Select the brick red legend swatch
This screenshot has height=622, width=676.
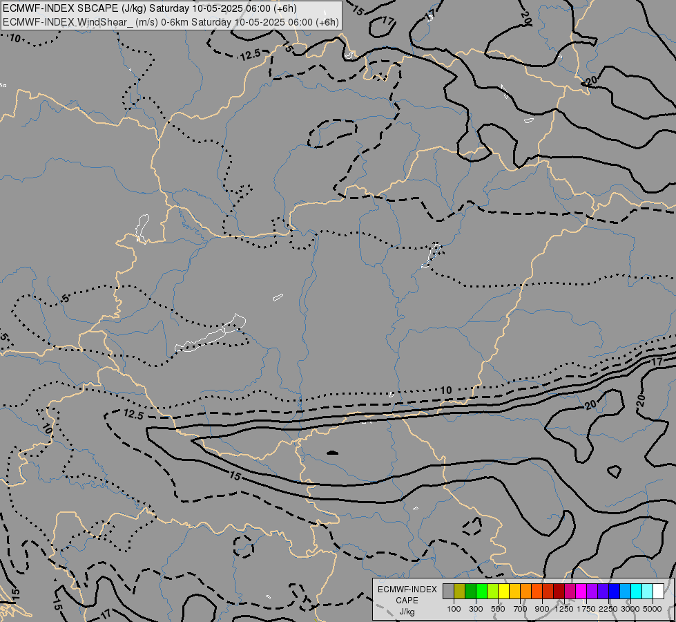(x=548, y=592)
